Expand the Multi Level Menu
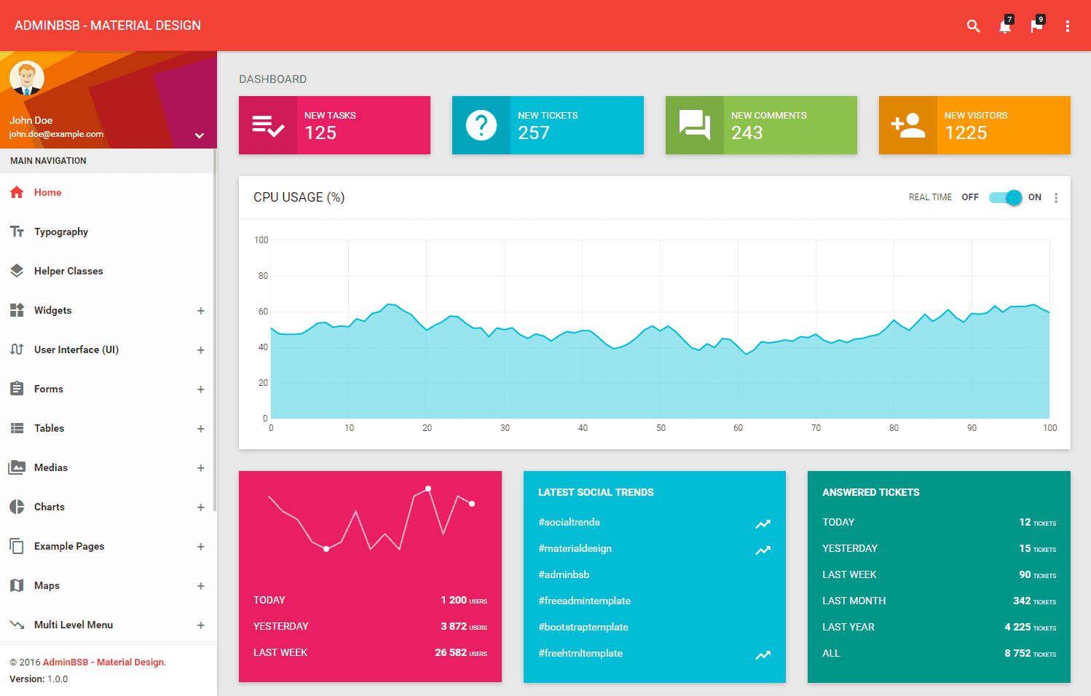 tap(200, 625)
